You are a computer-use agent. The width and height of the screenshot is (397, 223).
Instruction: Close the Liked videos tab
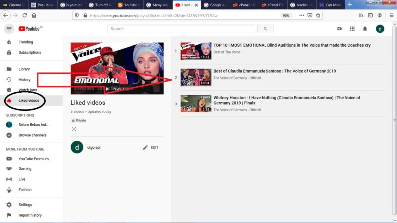[196, 5]
